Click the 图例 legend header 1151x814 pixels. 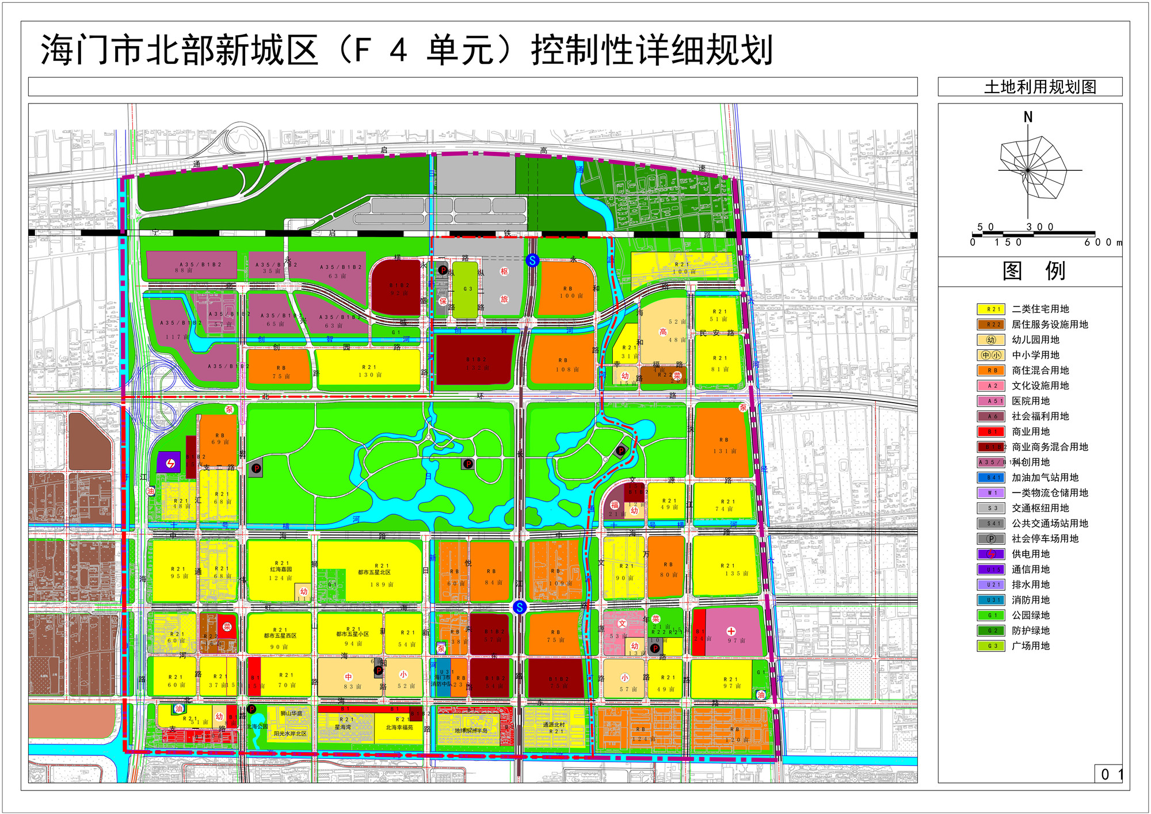(x=1033, y=271)
